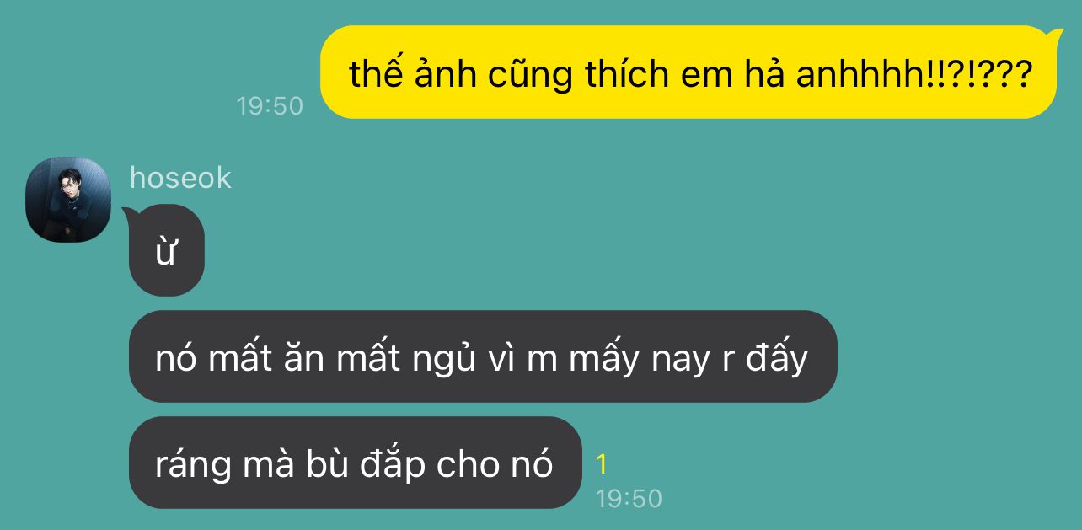Image resolution: width=1082 pixels, height=530 pixels.
Task: Click the 19:50 timestamp beside yellow bubble
Action: pyautogui.click(x=270, y=106)
